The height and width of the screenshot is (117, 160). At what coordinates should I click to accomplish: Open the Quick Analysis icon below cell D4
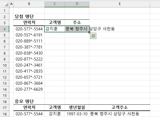click(93, 36)
